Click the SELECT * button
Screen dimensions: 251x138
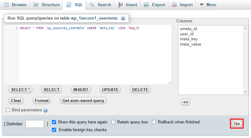[x=20, y=90]
